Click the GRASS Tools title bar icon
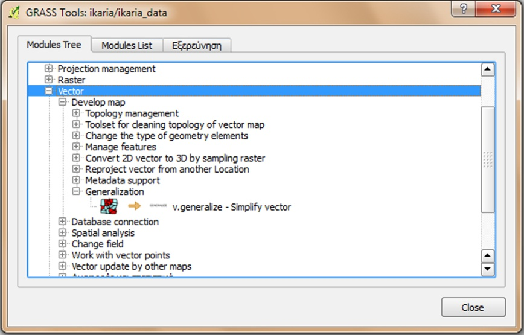The image size is (524, 335). [14, 13]
